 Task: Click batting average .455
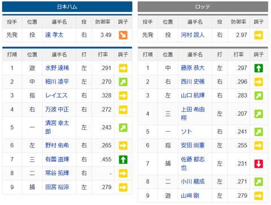click(107, 159)
